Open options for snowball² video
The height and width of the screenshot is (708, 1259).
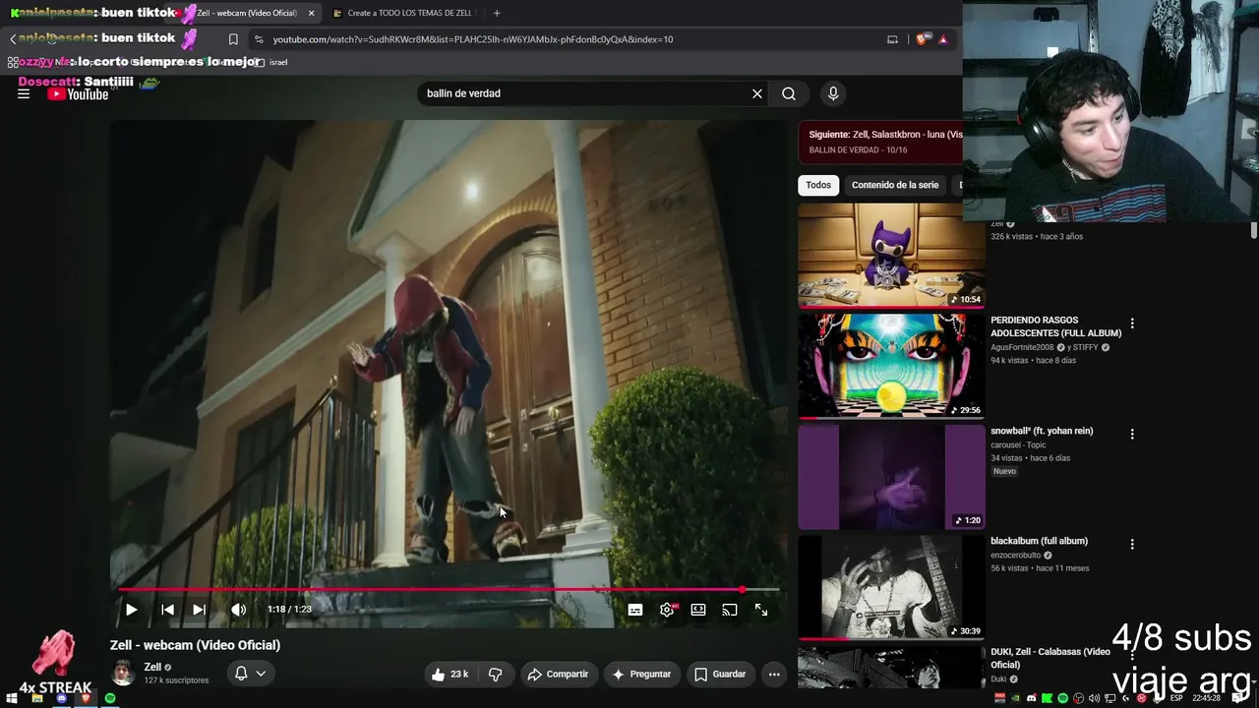[x=1132, y=434]
